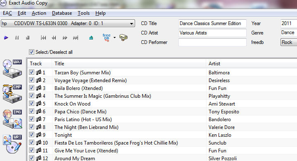Open the Help menu
Screen dimensions: 297x161
[x=100, y=13]
